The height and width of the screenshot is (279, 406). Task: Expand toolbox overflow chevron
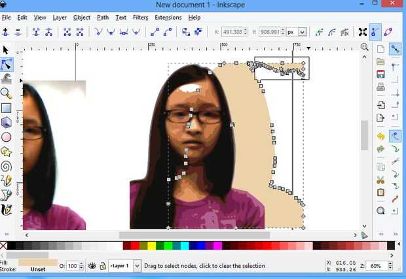click(7, 235)
